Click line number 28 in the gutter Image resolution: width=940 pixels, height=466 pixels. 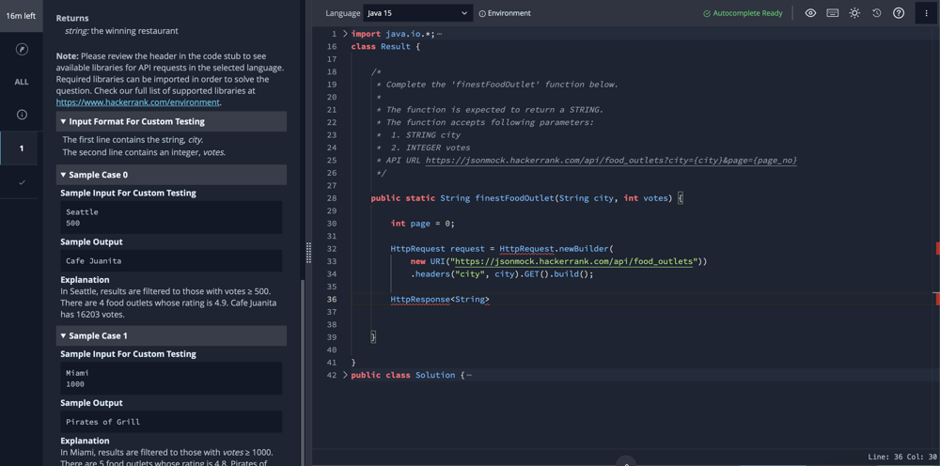pyautogui.click(x=332, y=197)
